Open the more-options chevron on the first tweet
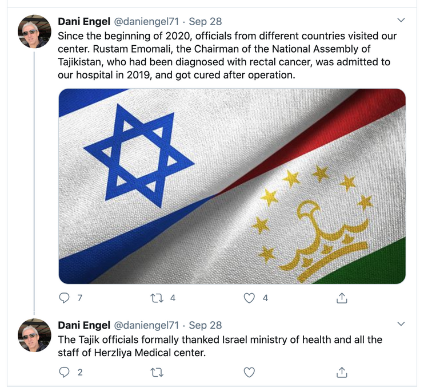The height and width of the screenshot is (387, 424). (401, 21)
